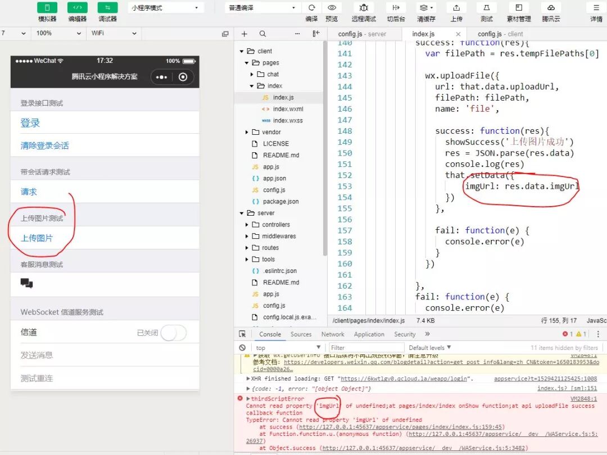Open the top context dropdown
Screen dimensions: 607x455
pyautogui.click(x=288, y=348)
